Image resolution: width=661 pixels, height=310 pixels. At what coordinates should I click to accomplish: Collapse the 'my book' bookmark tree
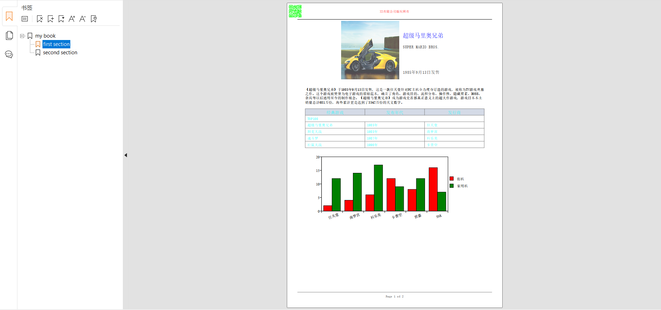click(22, 36)
